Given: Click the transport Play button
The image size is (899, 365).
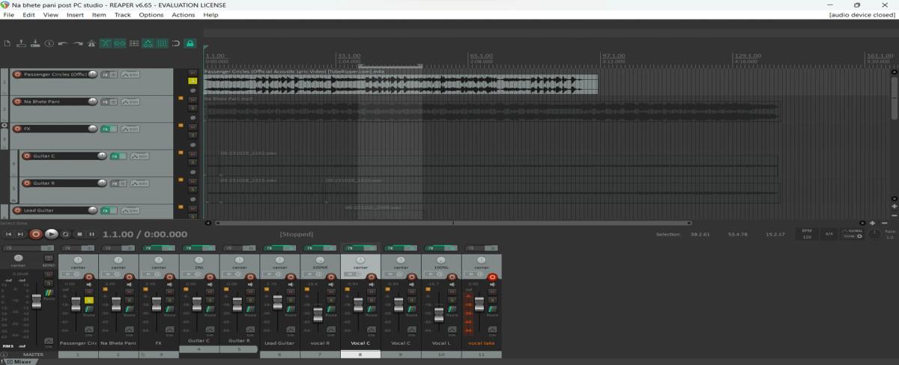Looking at the screenshot, I should click(51, 234).
